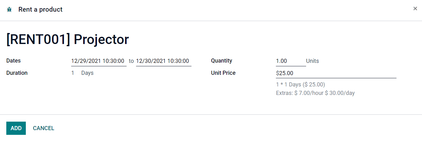
Task: Open the debug bug icon in dialog header
Action: (x=9, y=10)
